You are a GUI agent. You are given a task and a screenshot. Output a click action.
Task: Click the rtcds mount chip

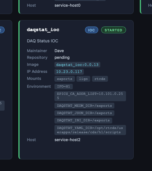point(100,79)
